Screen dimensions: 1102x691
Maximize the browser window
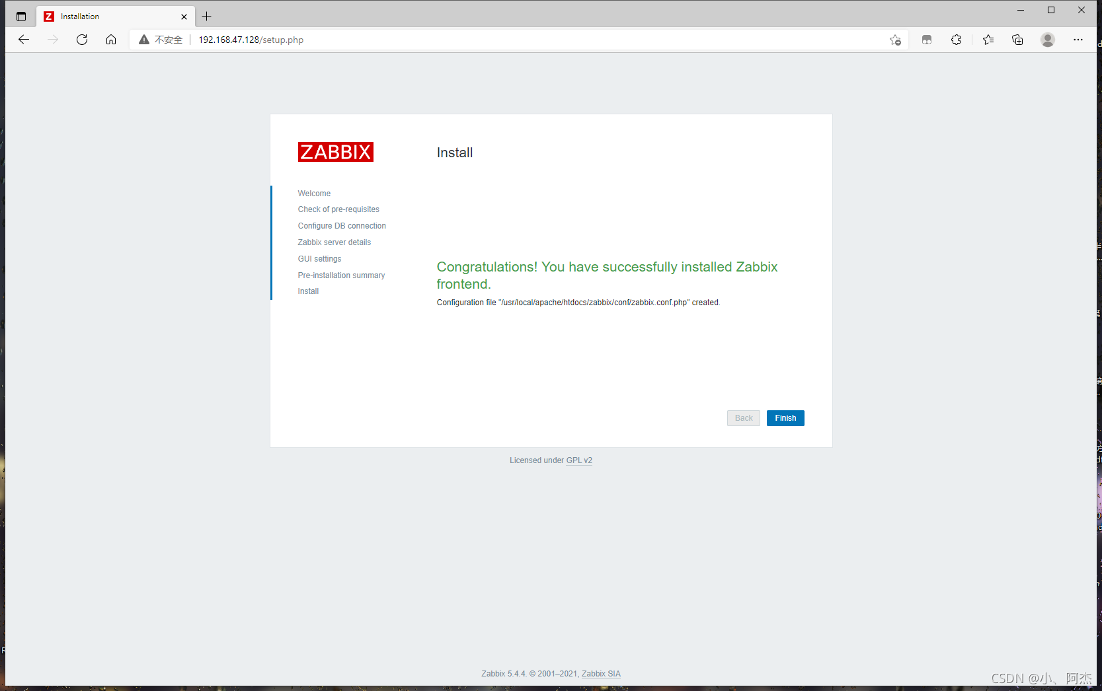pyautogui.click(x=1051, y=10)
